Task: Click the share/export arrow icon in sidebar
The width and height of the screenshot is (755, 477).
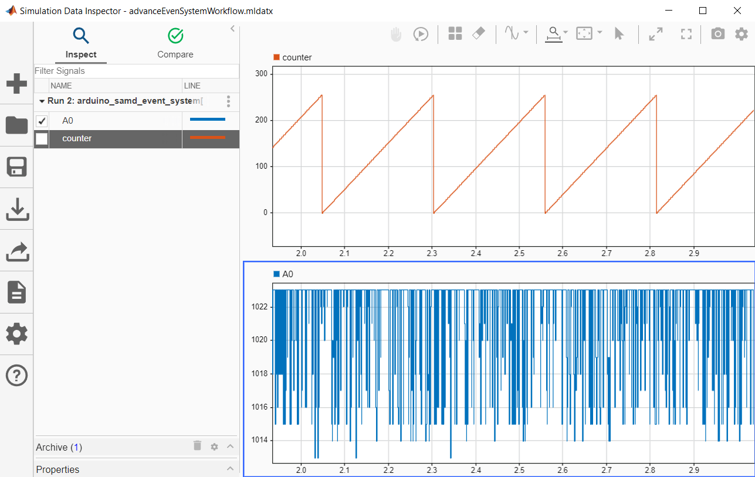Action: pyautogui.click(x=16, y=251)
